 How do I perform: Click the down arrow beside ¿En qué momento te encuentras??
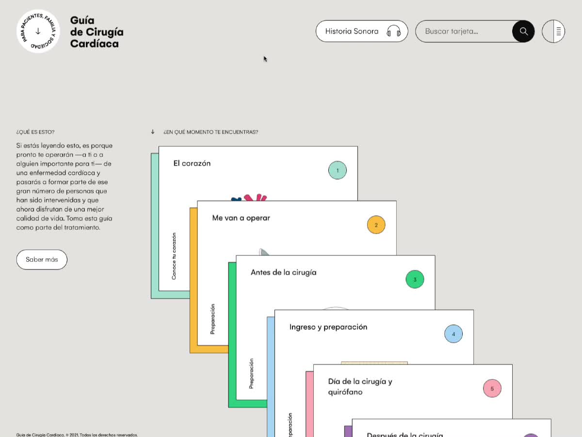tap(153, 132)
